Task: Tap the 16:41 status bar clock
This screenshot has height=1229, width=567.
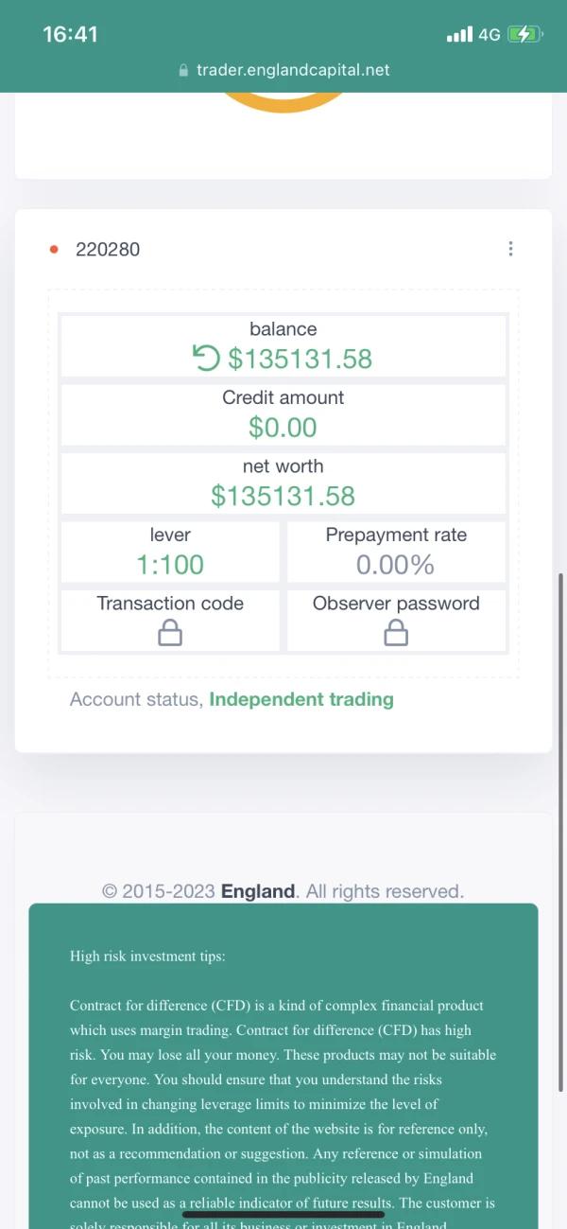Action: 70,34
